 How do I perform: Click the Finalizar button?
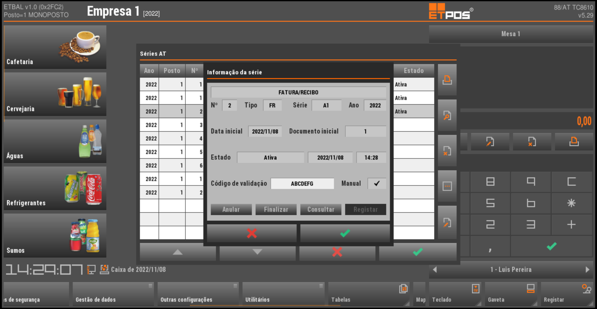coord(276,209)
